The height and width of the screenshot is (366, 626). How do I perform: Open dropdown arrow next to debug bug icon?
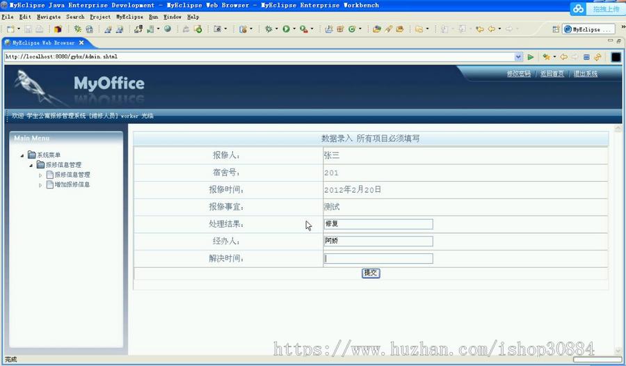[x=276, y=29]
